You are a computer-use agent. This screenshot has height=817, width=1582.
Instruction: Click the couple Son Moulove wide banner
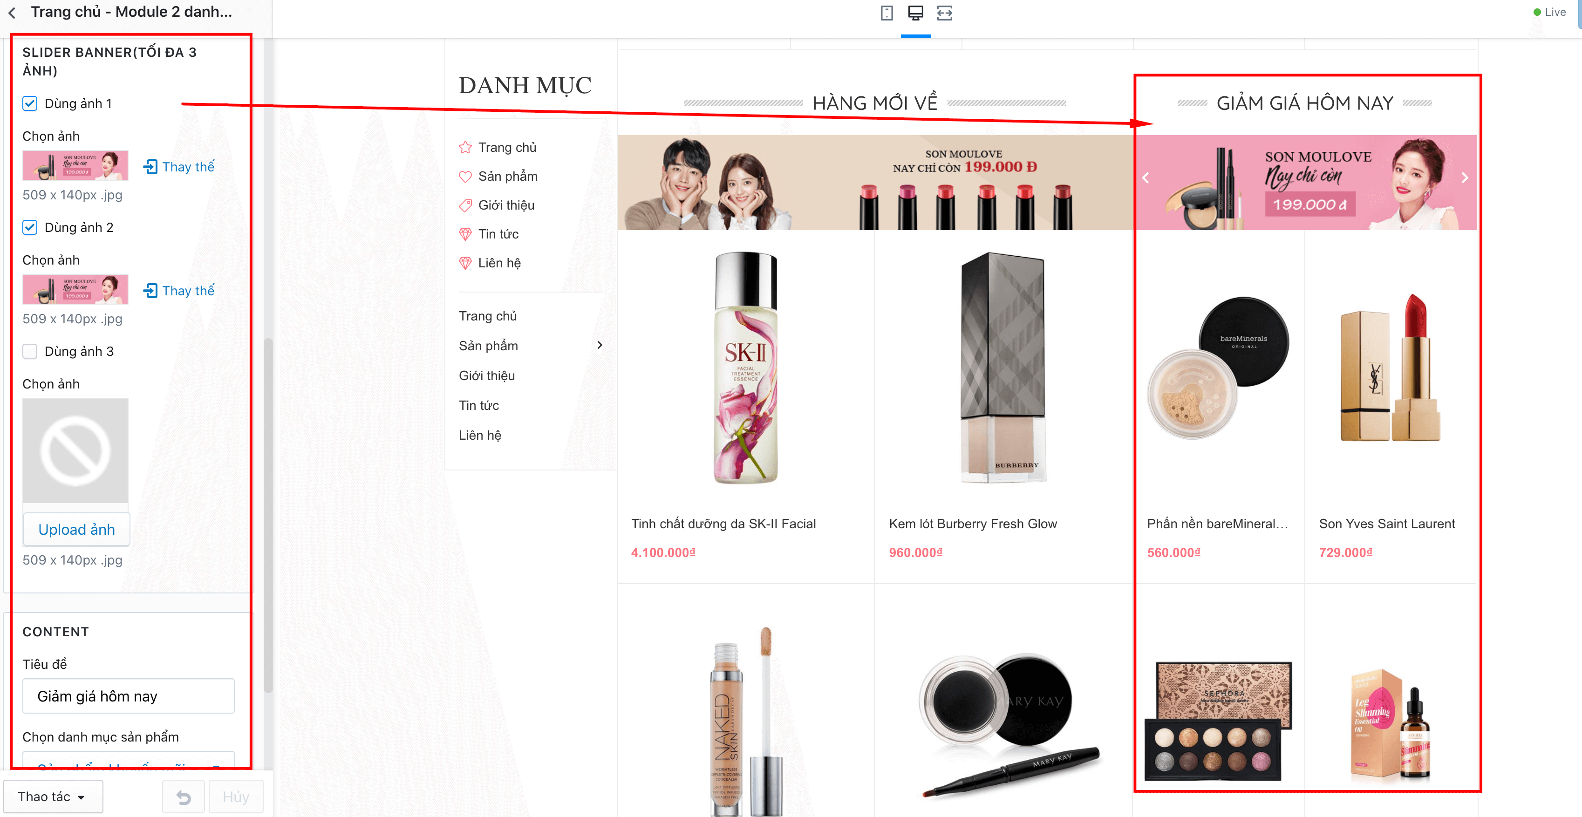pyautogui.click(x=876, y=183)
